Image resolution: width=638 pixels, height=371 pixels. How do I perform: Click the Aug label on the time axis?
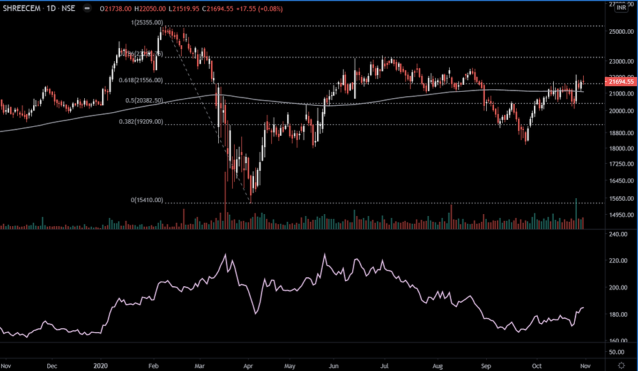coord(438,366)
